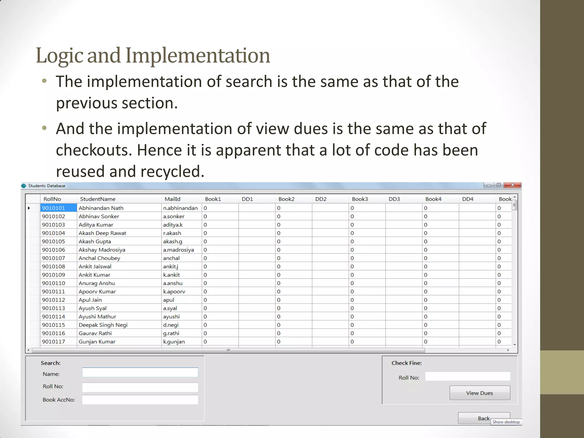The image size is (584, 438).
Task: Click the name Gaurav Rathi
Action: (x=95, y=333)
